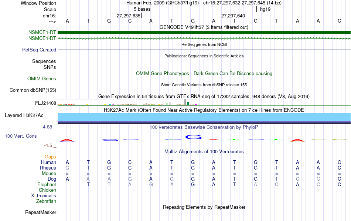The width and height of the screenshot is (351, 221).
Task: Select the Mouse alignment row label
Action: [x=49, y=174]
